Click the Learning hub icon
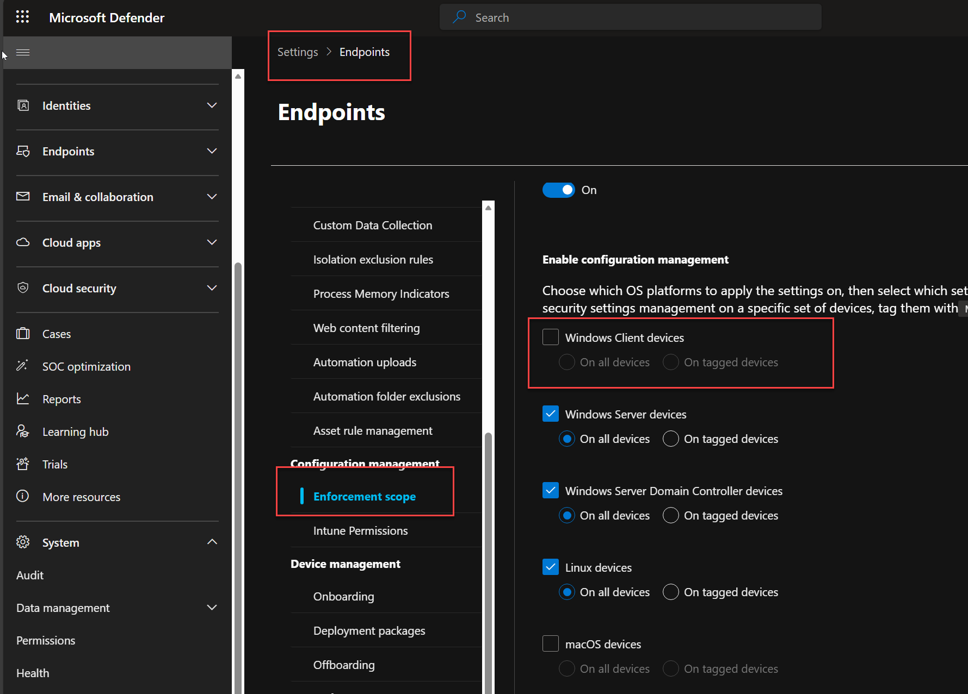This screenshot has height=694, width=968. click(22, 432)
